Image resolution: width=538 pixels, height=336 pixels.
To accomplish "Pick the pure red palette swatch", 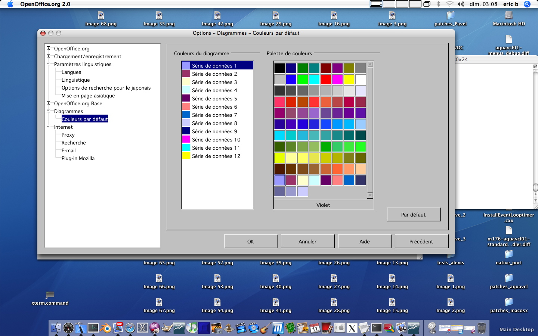I will click(326, 80).
